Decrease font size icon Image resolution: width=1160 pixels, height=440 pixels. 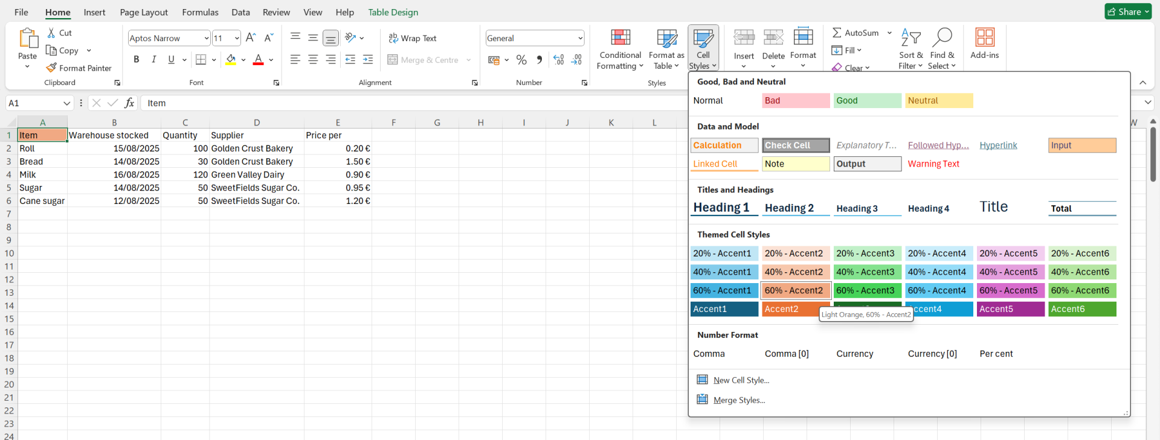(269, 38)
